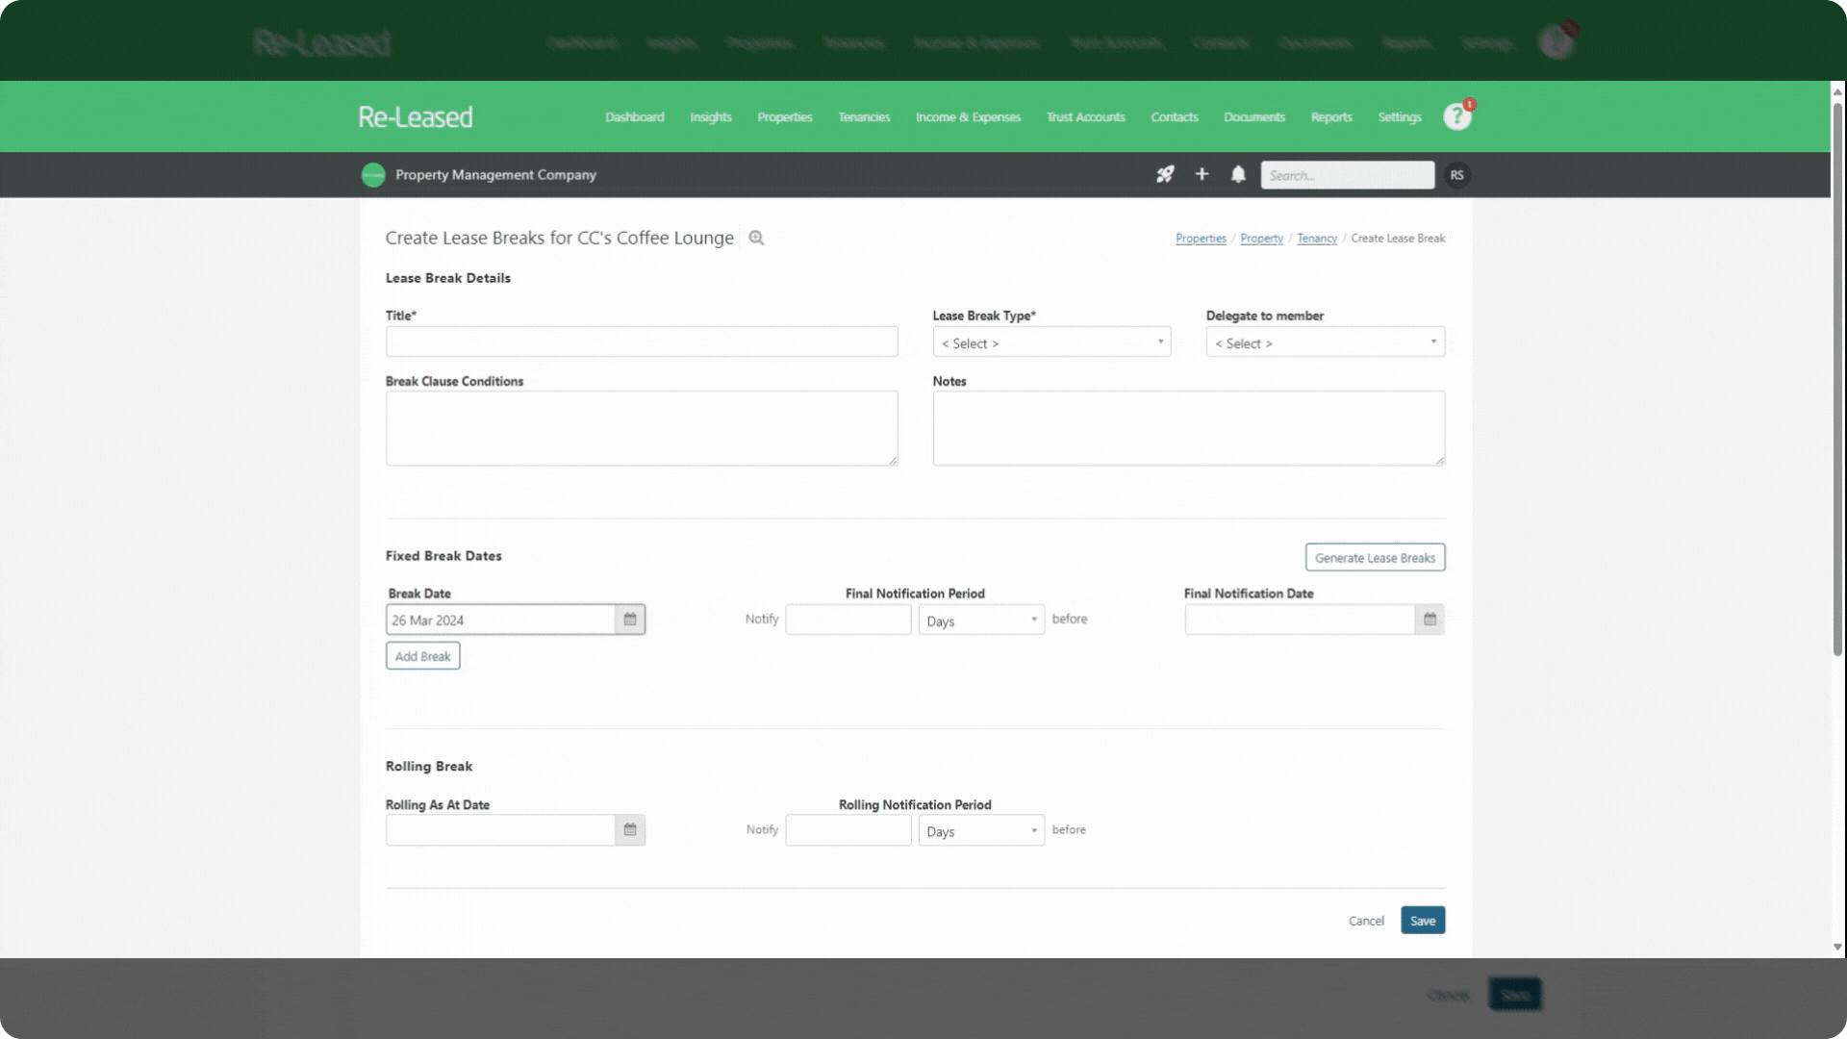1847x1039 pixels.
Task: Open Income & Expenses menu
Action: click(968, 117)
